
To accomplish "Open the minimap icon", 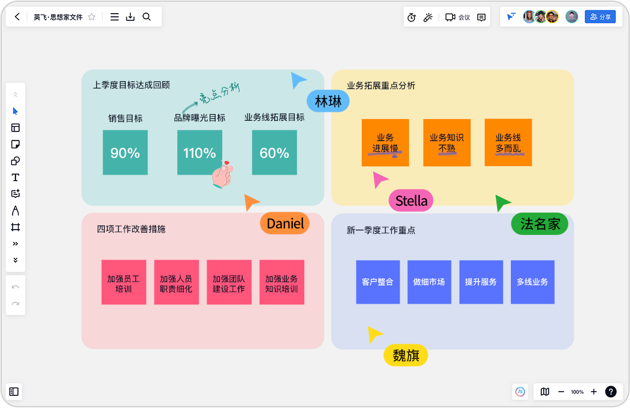I will click(545, 392).
